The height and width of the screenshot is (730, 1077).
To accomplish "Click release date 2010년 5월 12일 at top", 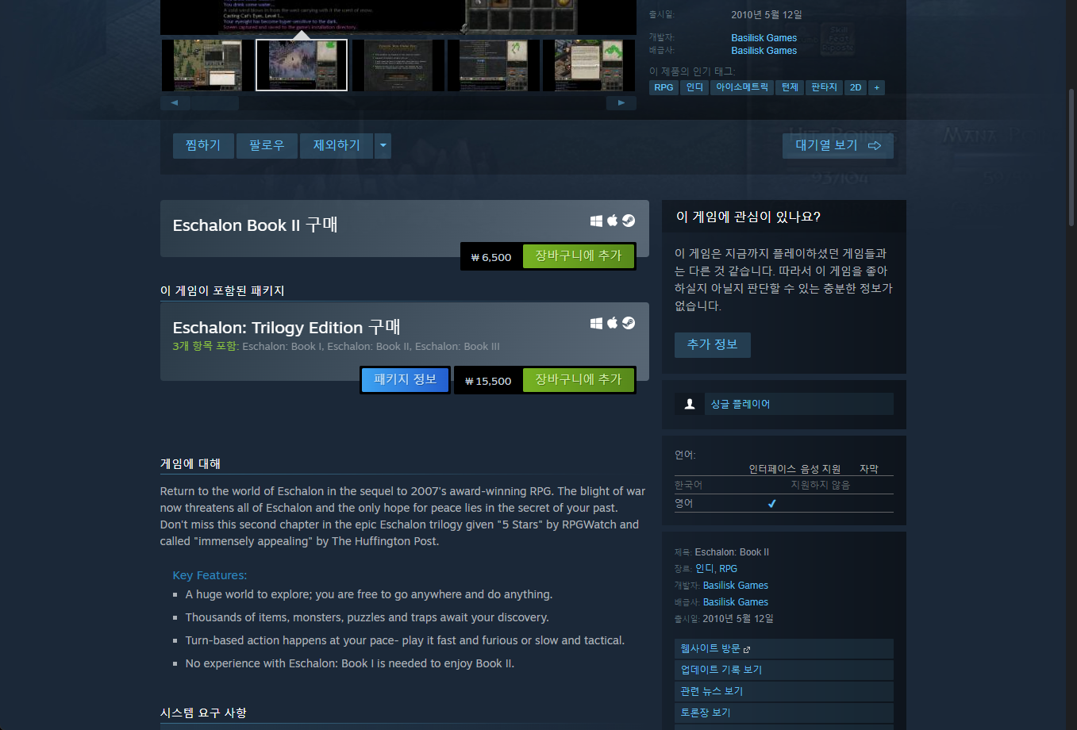I will pos(767,14).
